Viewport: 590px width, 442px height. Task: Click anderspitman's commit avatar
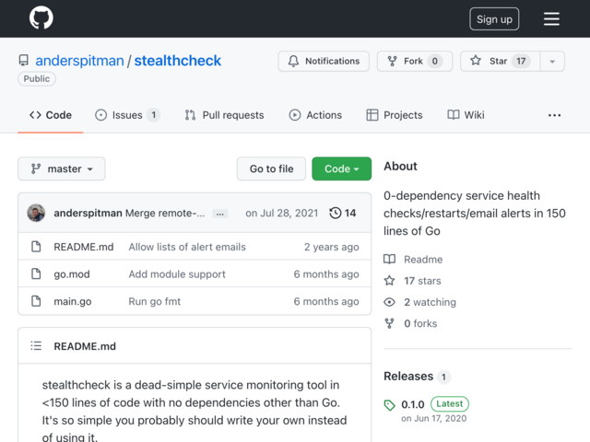(36, 213)
